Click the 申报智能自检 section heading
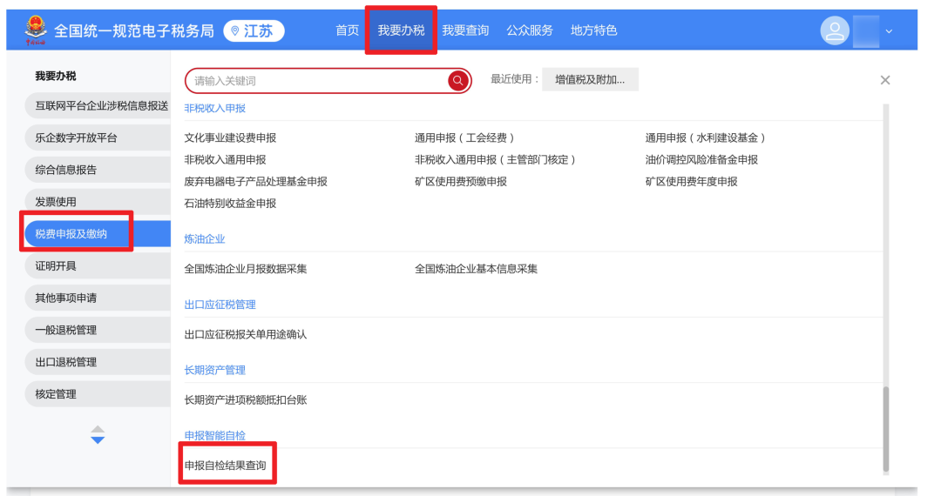941x496 pixels. click(215, 435)
